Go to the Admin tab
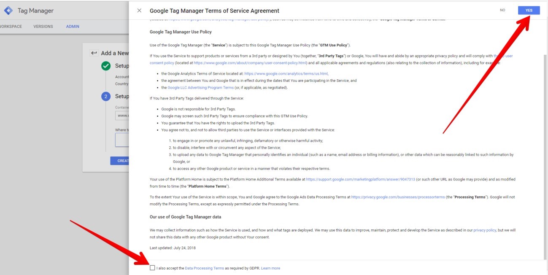 tap(73, 27)
